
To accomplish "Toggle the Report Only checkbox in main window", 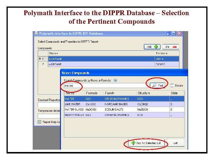I will [39, 122].
